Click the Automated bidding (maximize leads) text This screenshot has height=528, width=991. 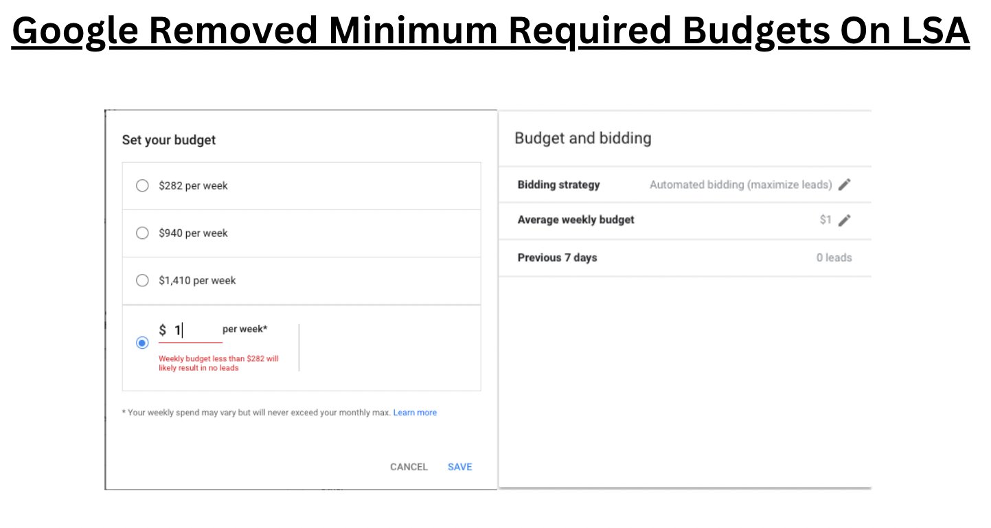[740, 184]
